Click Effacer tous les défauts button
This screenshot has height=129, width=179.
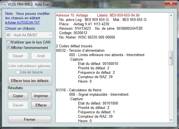click(x=30, y=81)
